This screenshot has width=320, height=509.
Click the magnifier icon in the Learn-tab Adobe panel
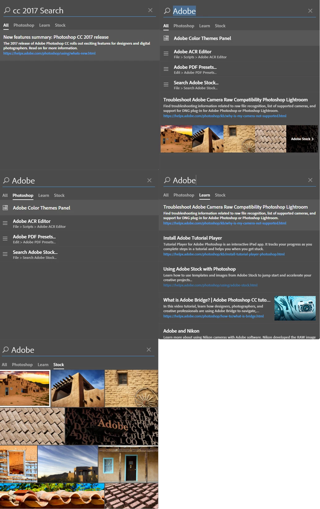(x=167, y=180)
